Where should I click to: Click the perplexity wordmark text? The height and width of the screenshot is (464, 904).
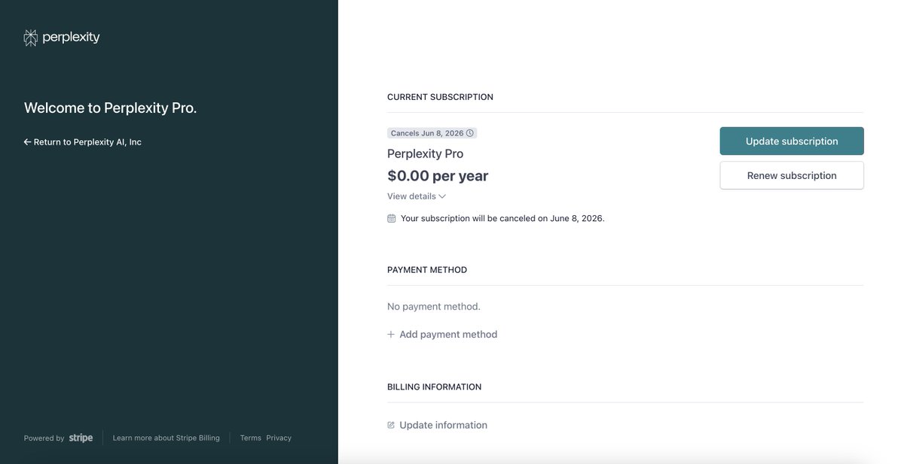71,38
